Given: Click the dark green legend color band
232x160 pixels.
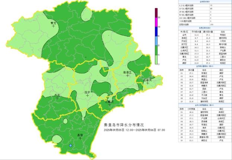Looking at the screenshot, I should tap(156, 51).
